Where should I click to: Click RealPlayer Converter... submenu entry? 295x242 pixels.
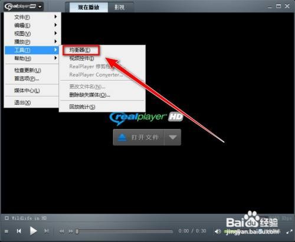[102, 75]
